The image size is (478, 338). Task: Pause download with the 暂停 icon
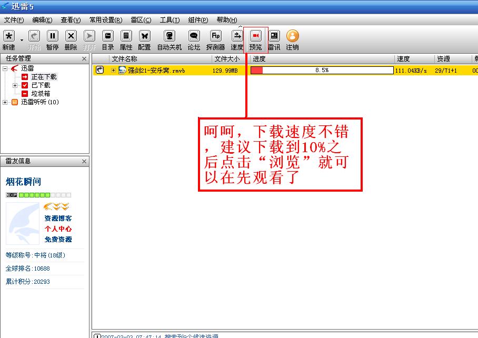tap(52, 36)
